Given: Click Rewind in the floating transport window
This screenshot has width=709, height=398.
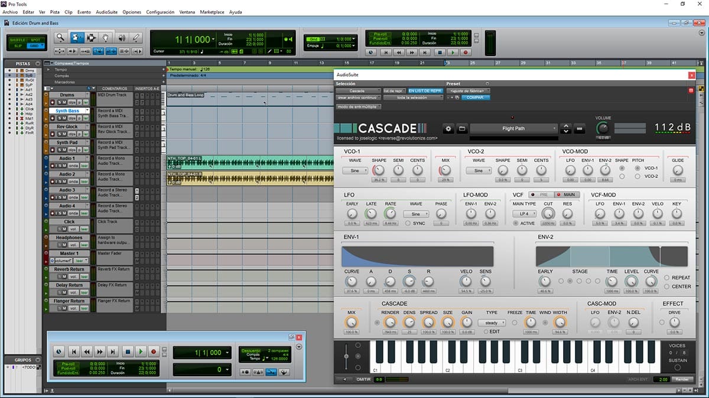Looking at the screenshot, I should click(x=87, y=352).
